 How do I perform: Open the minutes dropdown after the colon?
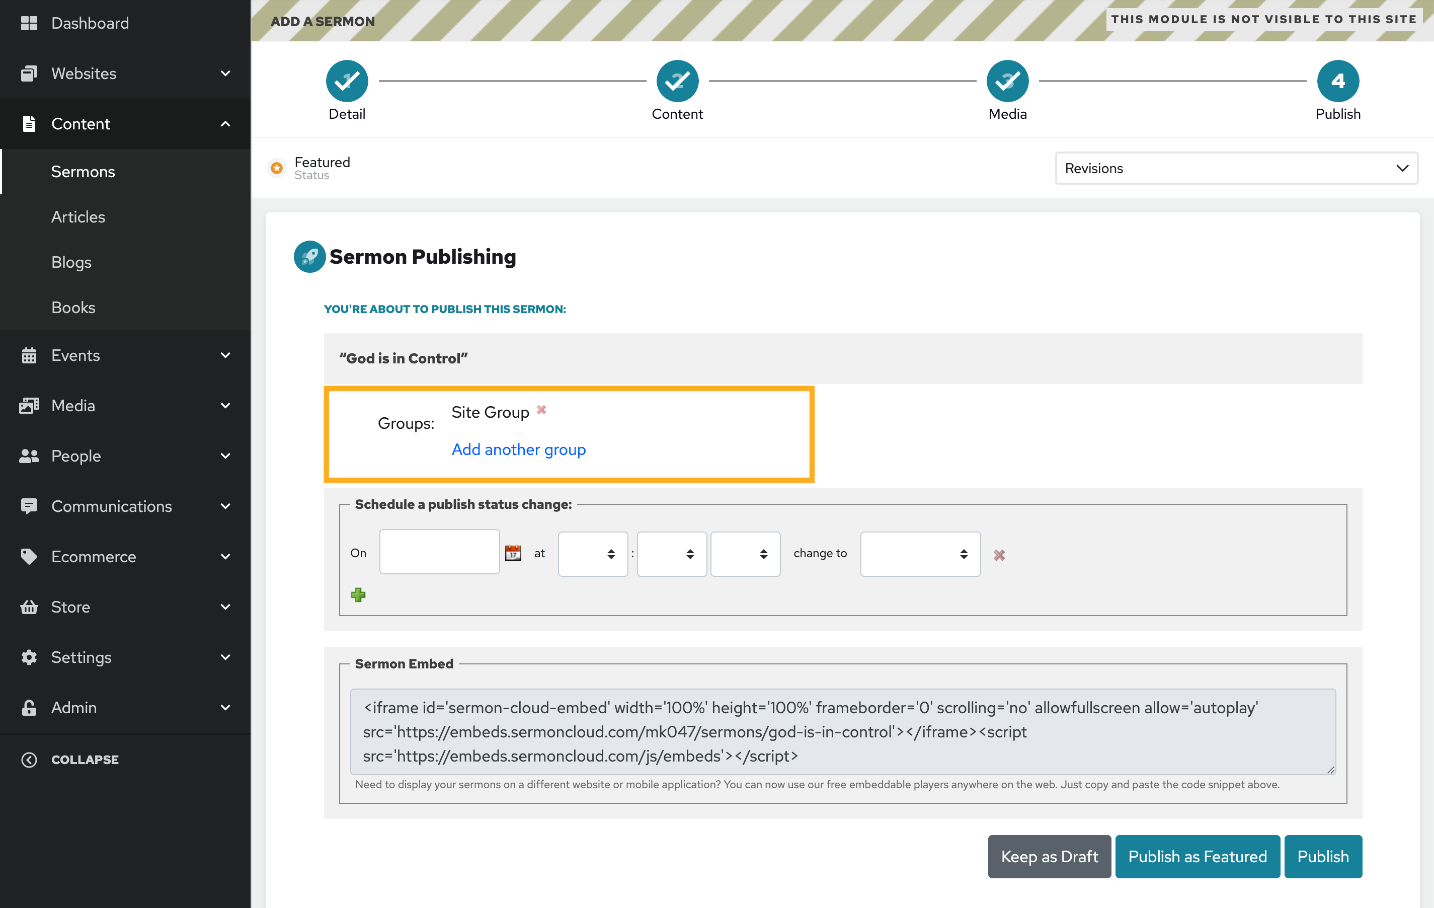click(x=672, y=554)
